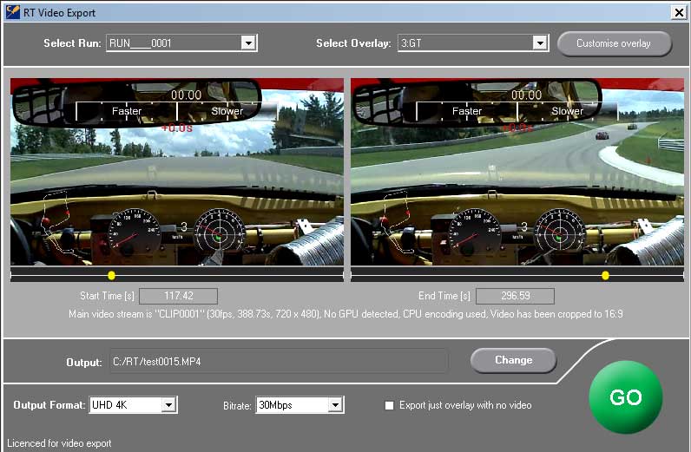The height and width of the screenshot is (452, 691).
Task: Click the yellow start time slider marker
Action: tap(111, 275)
